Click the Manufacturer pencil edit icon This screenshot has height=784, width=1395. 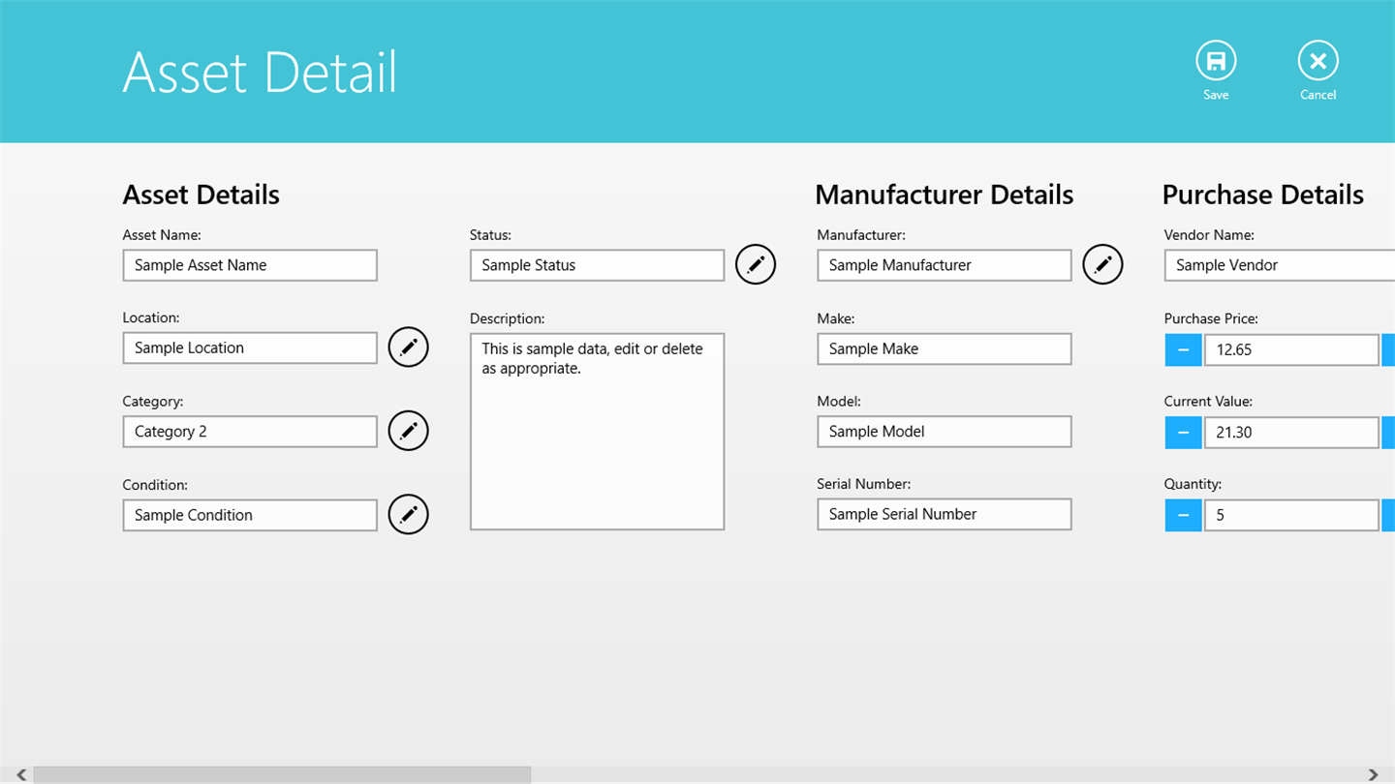coord(1102,264)
